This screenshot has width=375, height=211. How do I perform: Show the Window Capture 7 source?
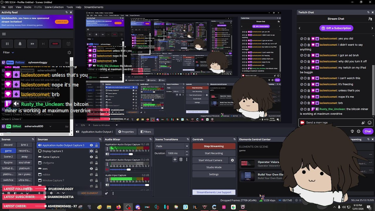point(91,180)
